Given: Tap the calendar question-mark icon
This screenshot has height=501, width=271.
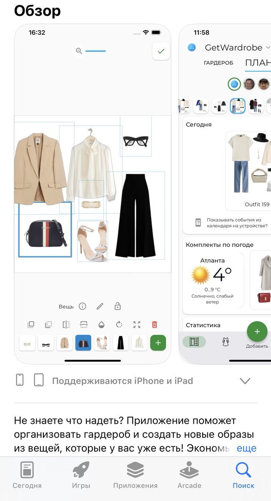Looking at the screenshot, I should (198, 223).
